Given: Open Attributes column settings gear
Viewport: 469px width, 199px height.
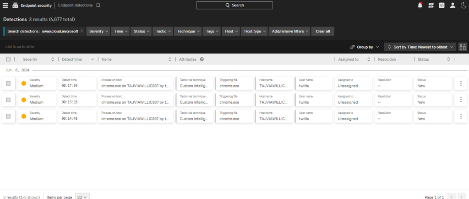Looking at the screenshot, I should [x=202, y=59].
